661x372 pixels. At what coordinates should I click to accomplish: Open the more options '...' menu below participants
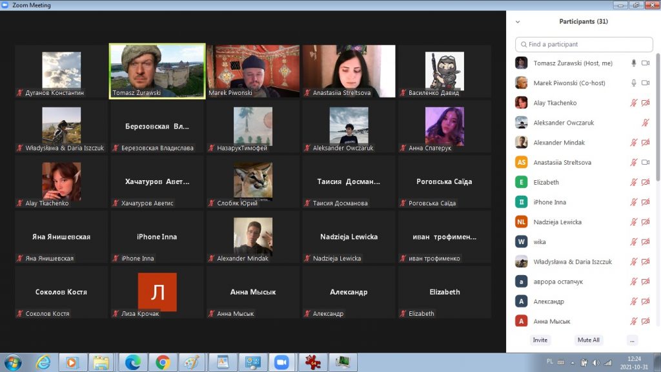pos(632,340)
